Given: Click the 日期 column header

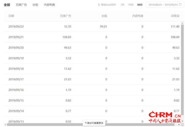Looking at the screenshot, I should pos(11,16).
